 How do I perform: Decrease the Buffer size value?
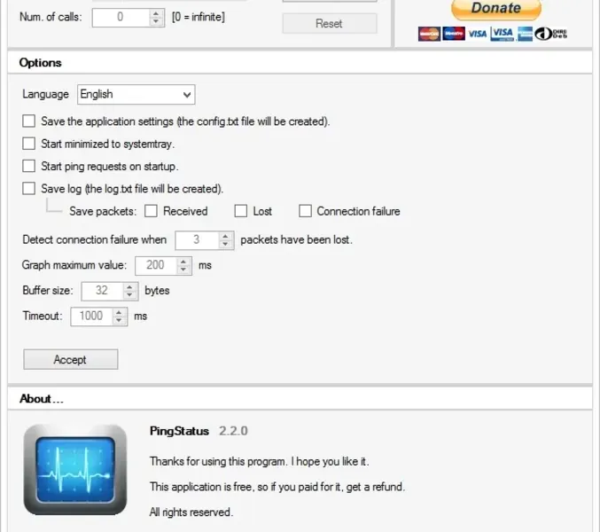click(x=129, y=295)
